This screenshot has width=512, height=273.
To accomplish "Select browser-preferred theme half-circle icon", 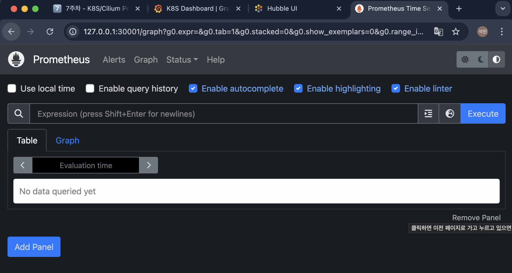I will point(496,59).
